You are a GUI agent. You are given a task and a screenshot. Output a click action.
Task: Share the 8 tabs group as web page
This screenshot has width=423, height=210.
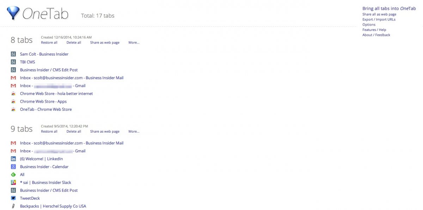coord(105,43)
